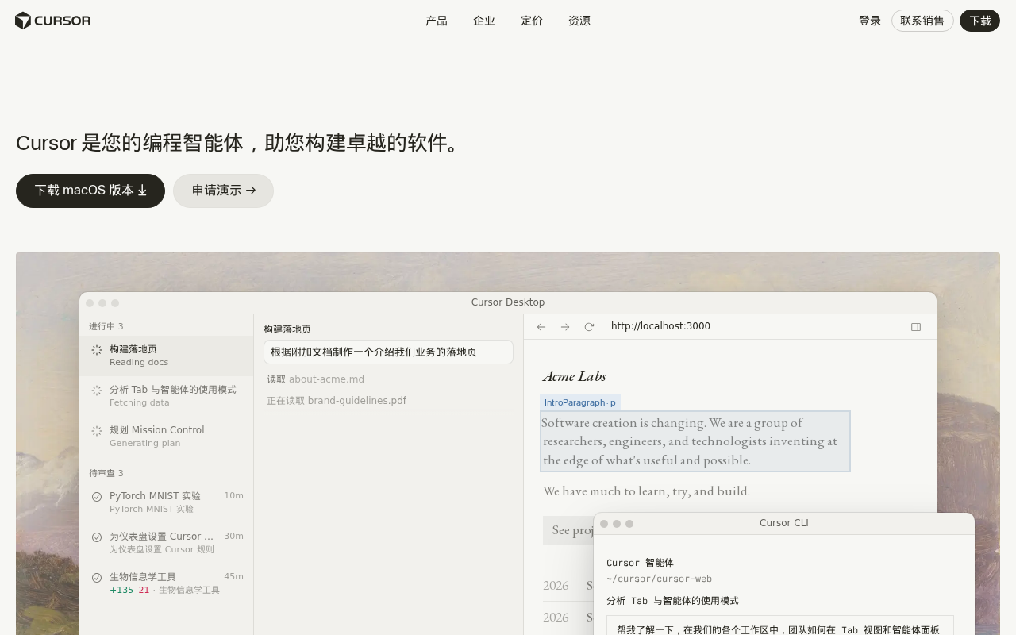Click the See projects button in preview
1016x635 pixels.
569,530
